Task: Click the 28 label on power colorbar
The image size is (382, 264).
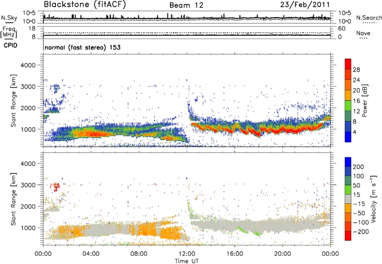Action: (x=356, y=70)
